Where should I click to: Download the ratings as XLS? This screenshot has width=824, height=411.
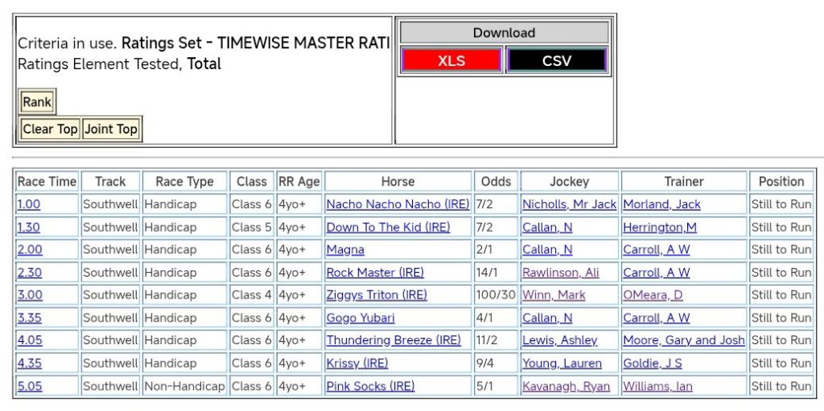pyautogui.click(x=451, y=60)
